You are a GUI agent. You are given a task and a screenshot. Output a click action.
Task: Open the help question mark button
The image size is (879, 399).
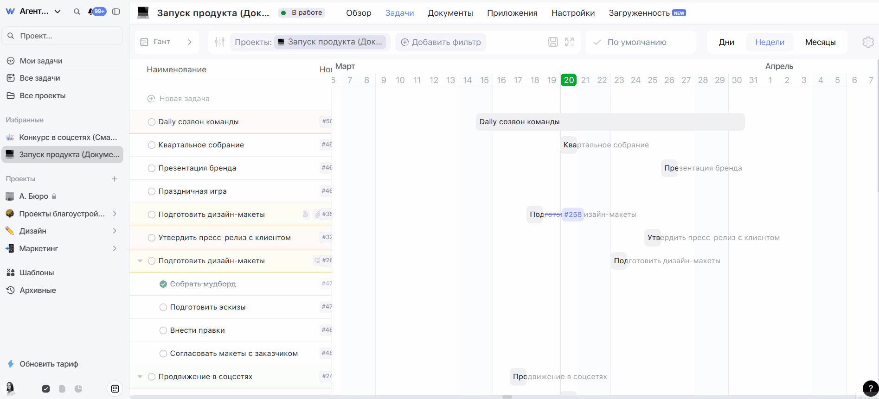870,388
